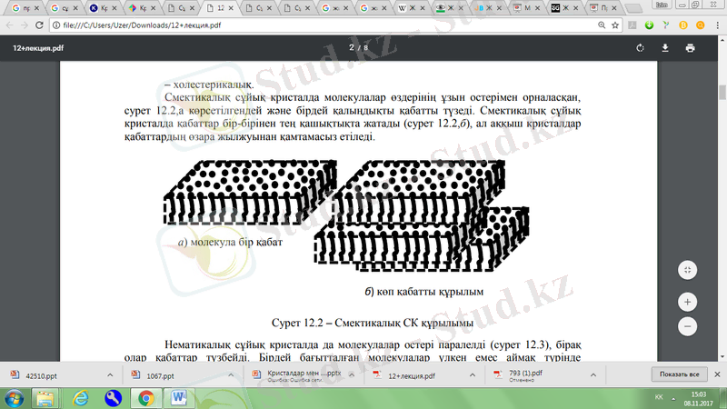Click the orange B extension icon
This screenshot has height=409, width=727.
683,25
